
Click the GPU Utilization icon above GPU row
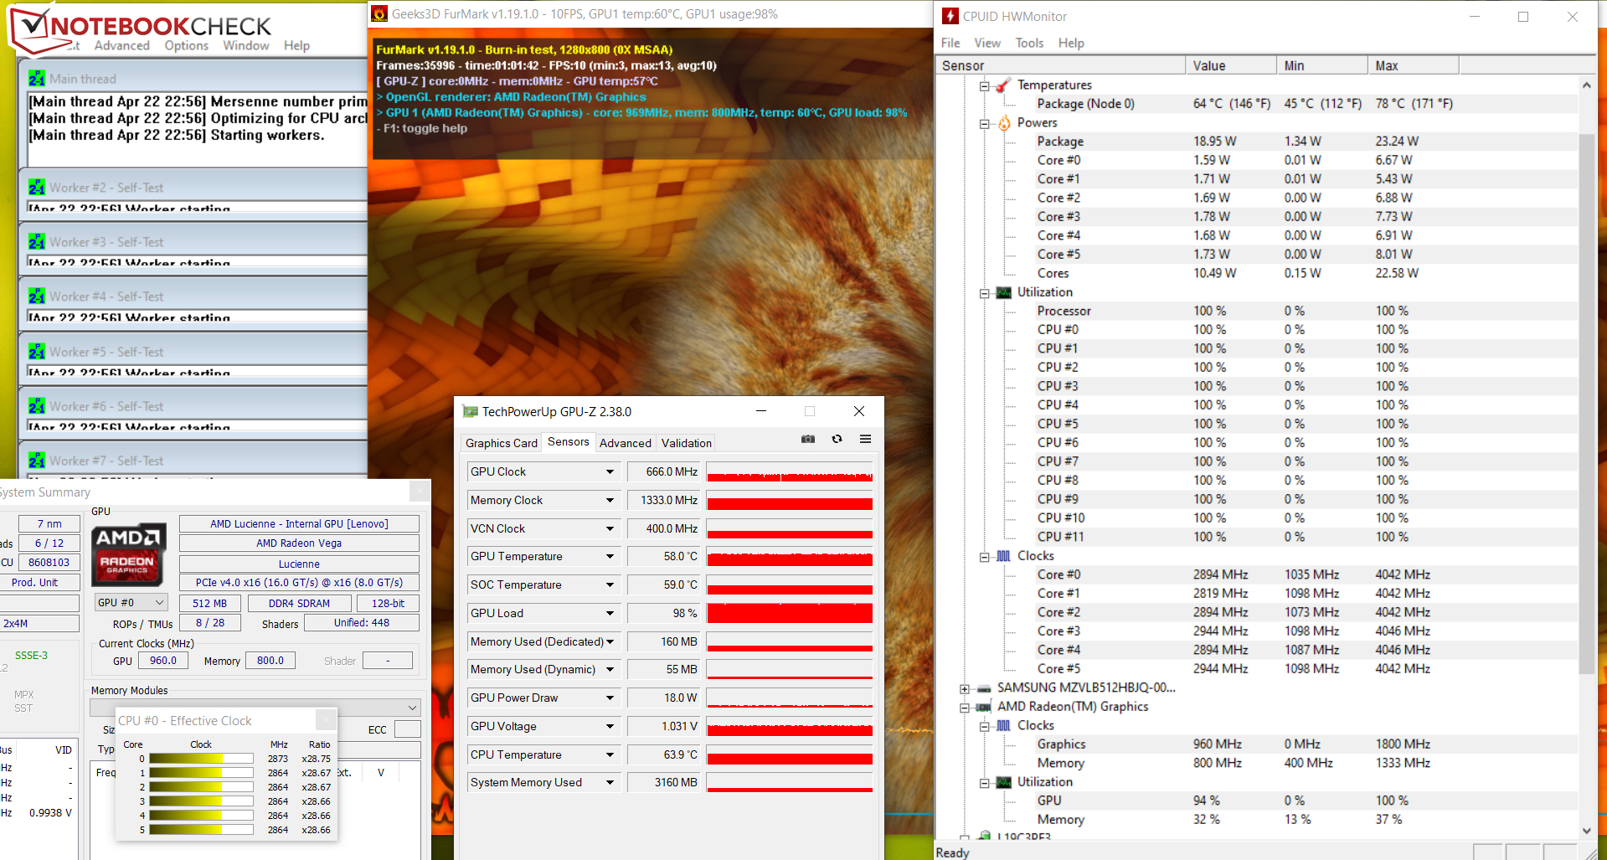pyautogui.click(x=1004, y=782)
